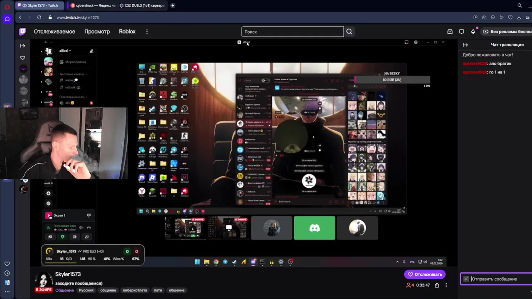
Task: Click Telegram icon in streamed taskbar
Action: pos(225,262)
